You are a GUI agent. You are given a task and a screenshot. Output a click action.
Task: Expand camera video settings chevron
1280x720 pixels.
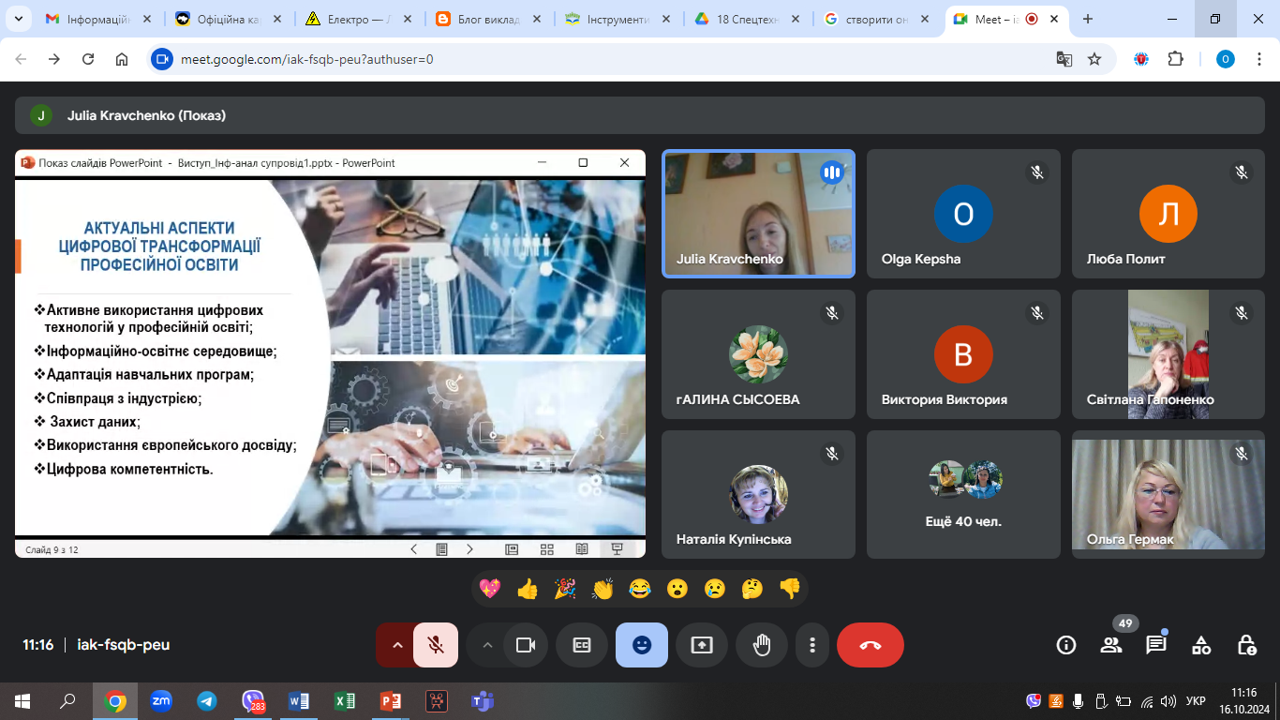click(486, 645)
